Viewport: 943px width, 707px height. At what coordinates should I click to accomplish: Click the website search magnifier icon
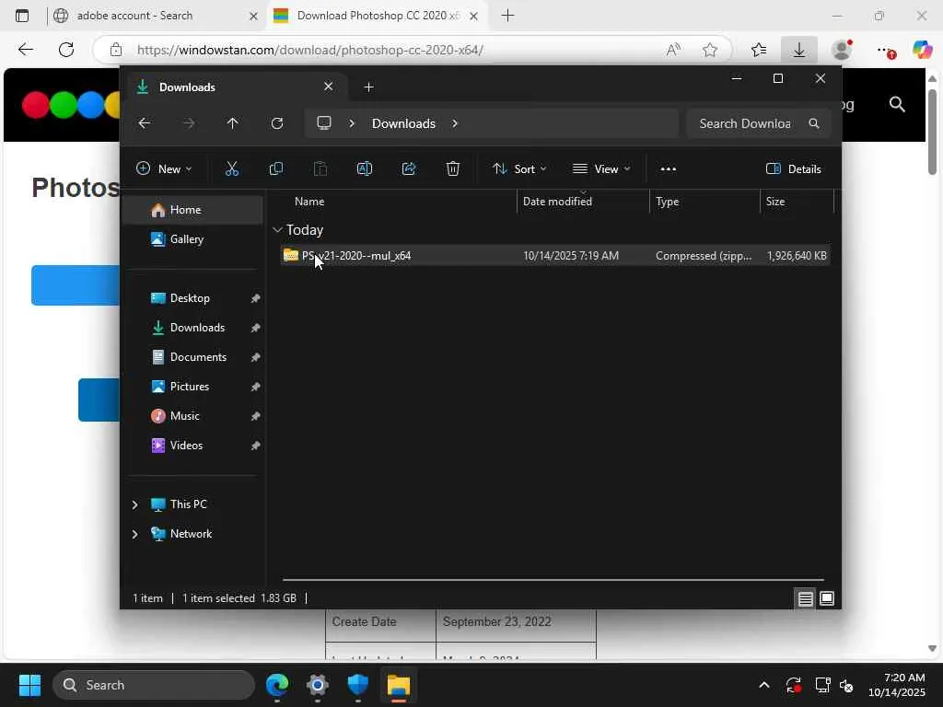pyautogui.click(x=897, y=105)
